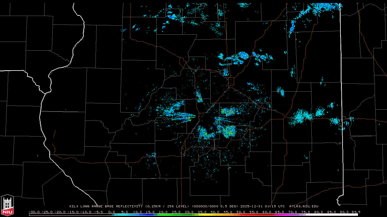Click the 80.0 scale label

319,212
